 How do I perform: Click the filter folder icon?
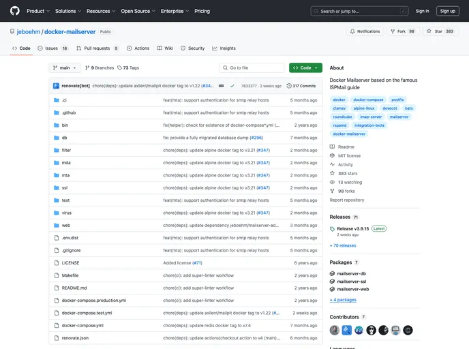click(56, 151)
